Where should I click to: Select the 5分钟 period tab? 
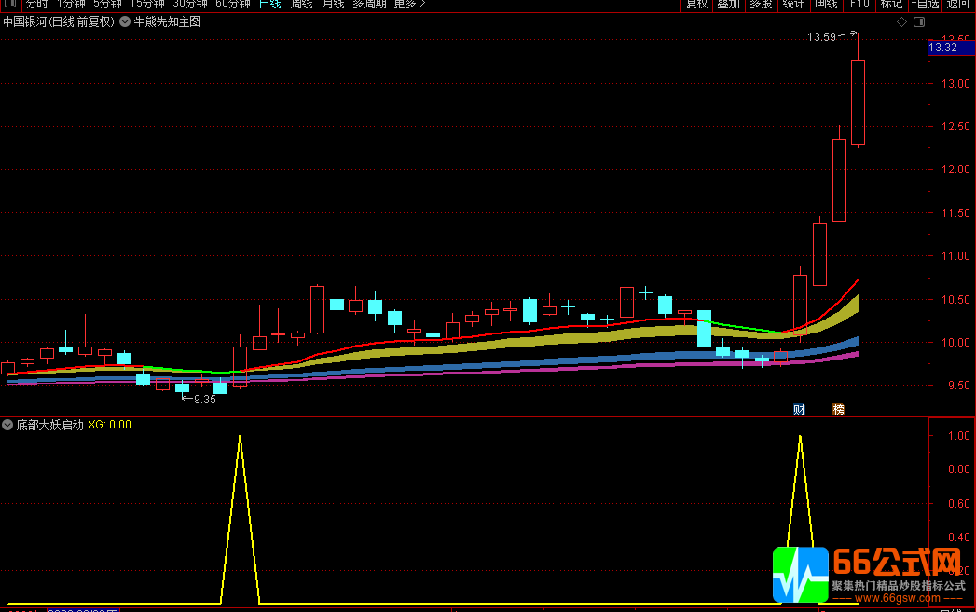108,4
